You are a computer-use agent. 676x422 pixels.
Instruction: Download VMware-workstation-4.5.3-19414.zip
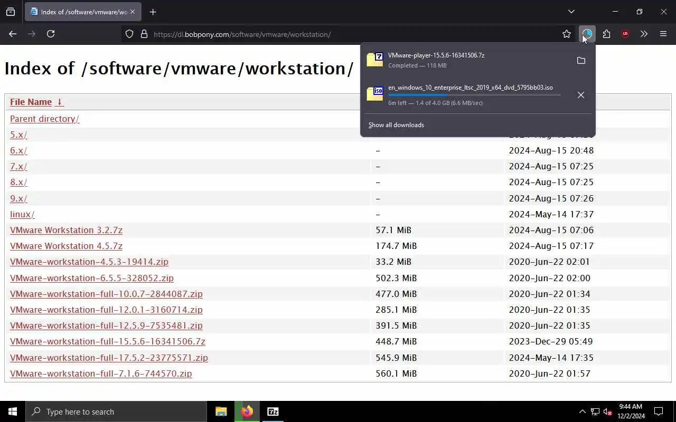click(x=89, y=262)
